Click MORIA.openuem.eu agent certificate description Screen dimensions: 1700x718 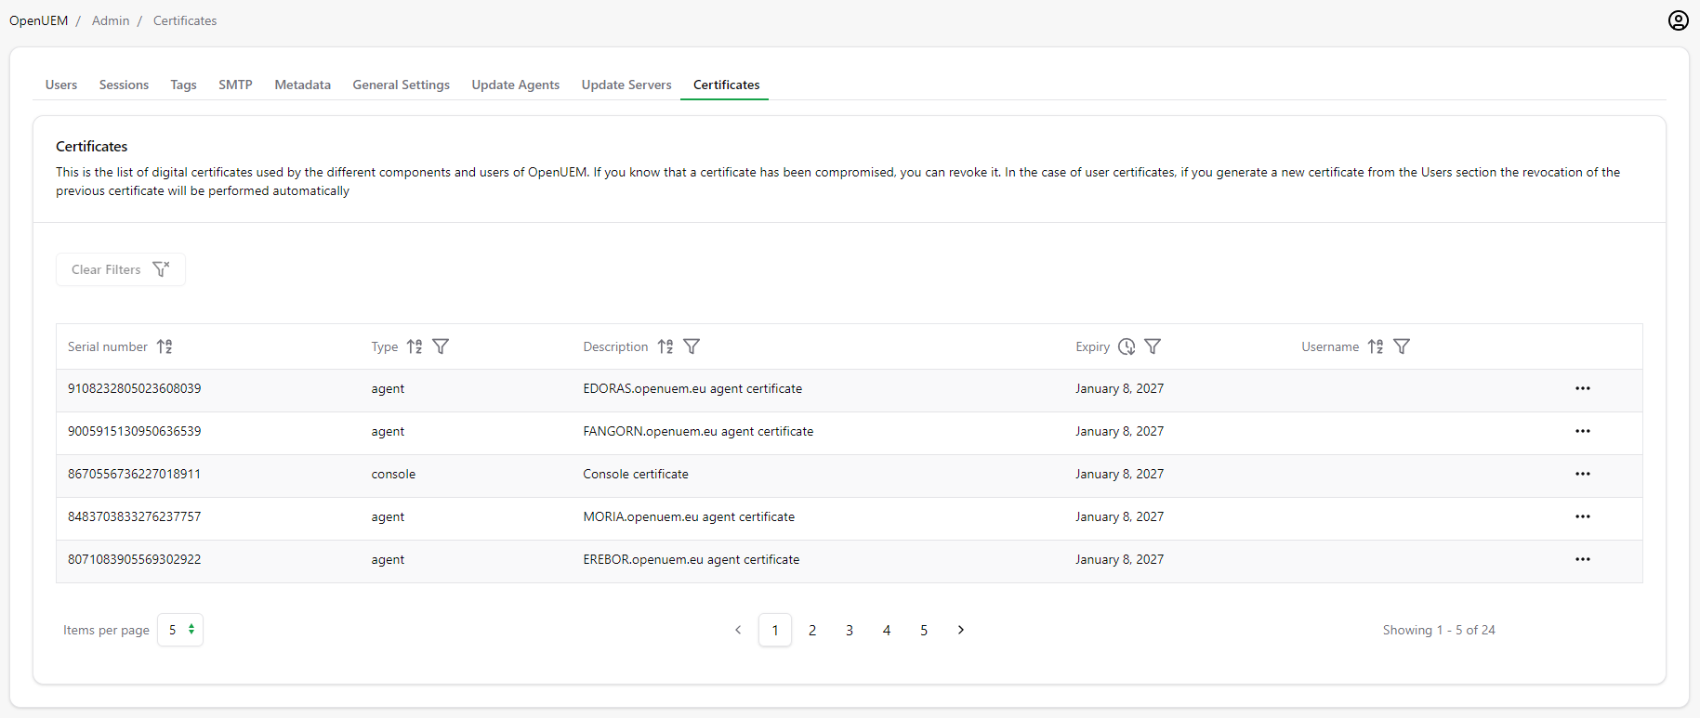click(x=689, y=516)
